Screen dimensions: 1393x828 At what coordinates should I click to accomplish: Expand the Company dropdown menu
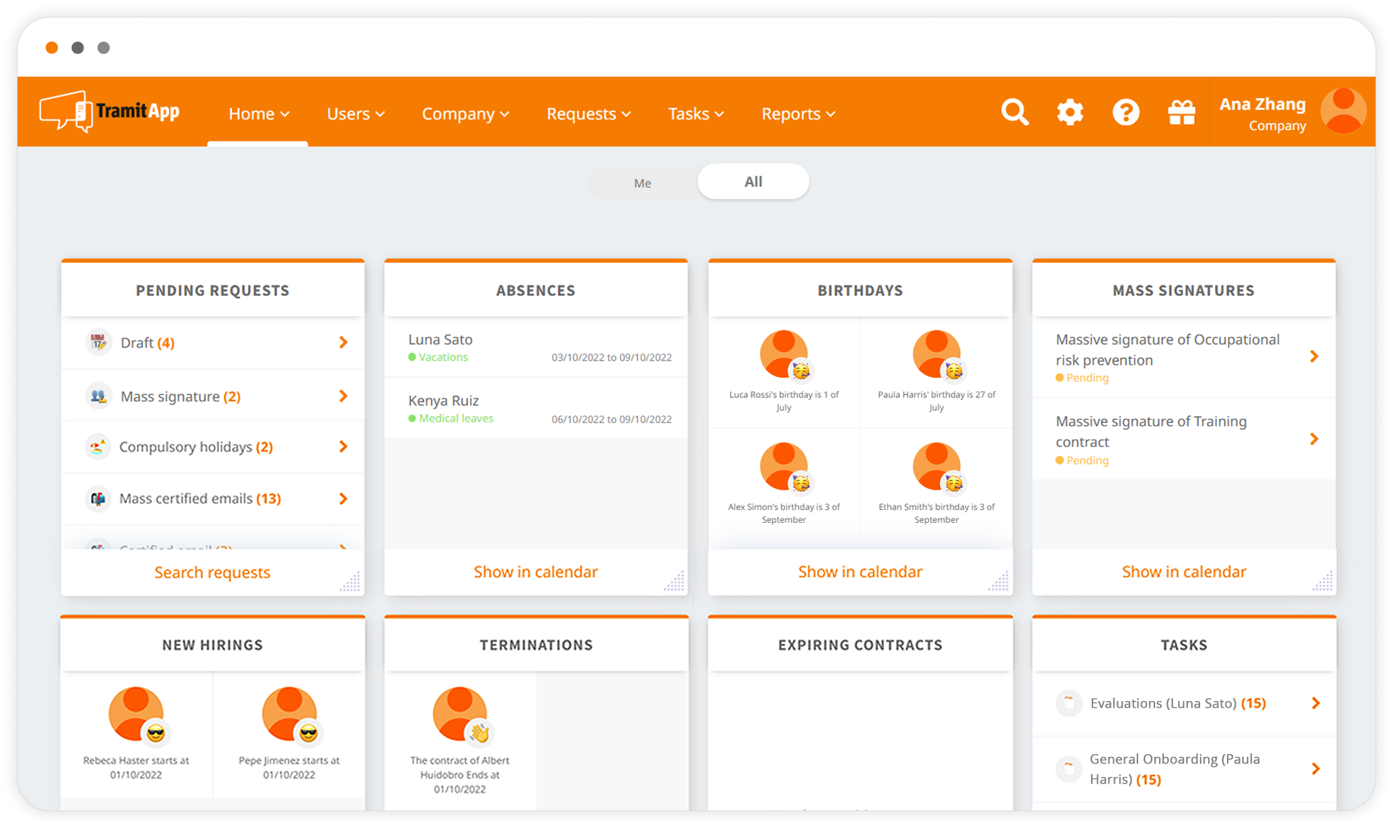click(x=465, y=114)
